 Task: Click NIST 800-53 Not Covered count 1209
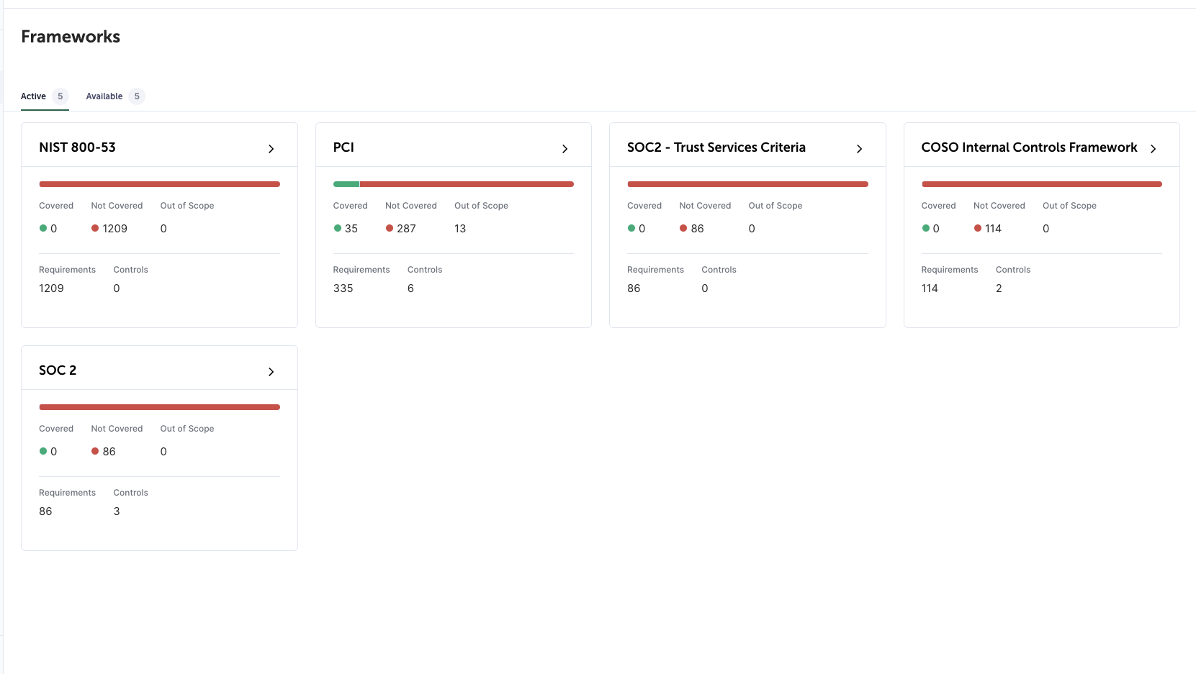114,229
